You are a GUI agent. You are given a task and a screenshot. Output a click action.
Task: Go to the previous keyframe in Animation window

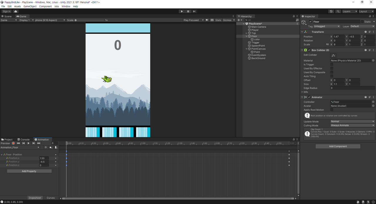pos(23,143)
